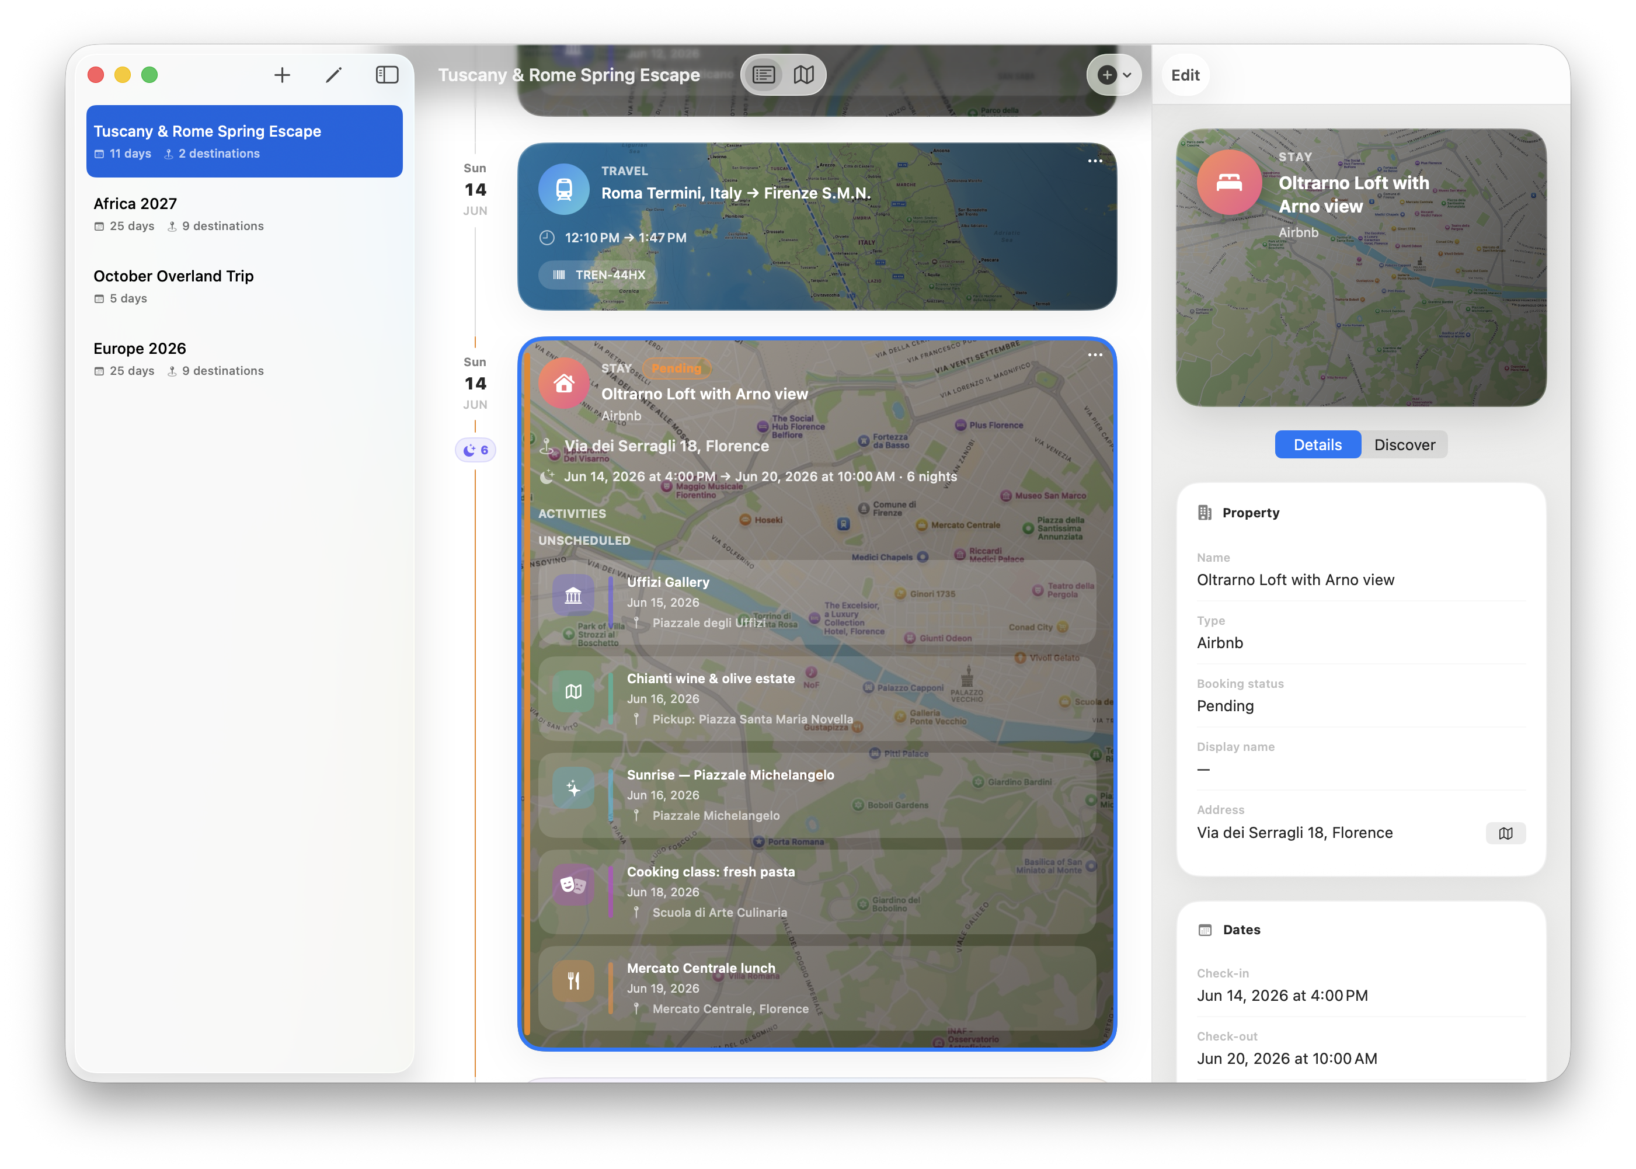
Task: Open the Europe 2026 trip
Action: [244, 359]
